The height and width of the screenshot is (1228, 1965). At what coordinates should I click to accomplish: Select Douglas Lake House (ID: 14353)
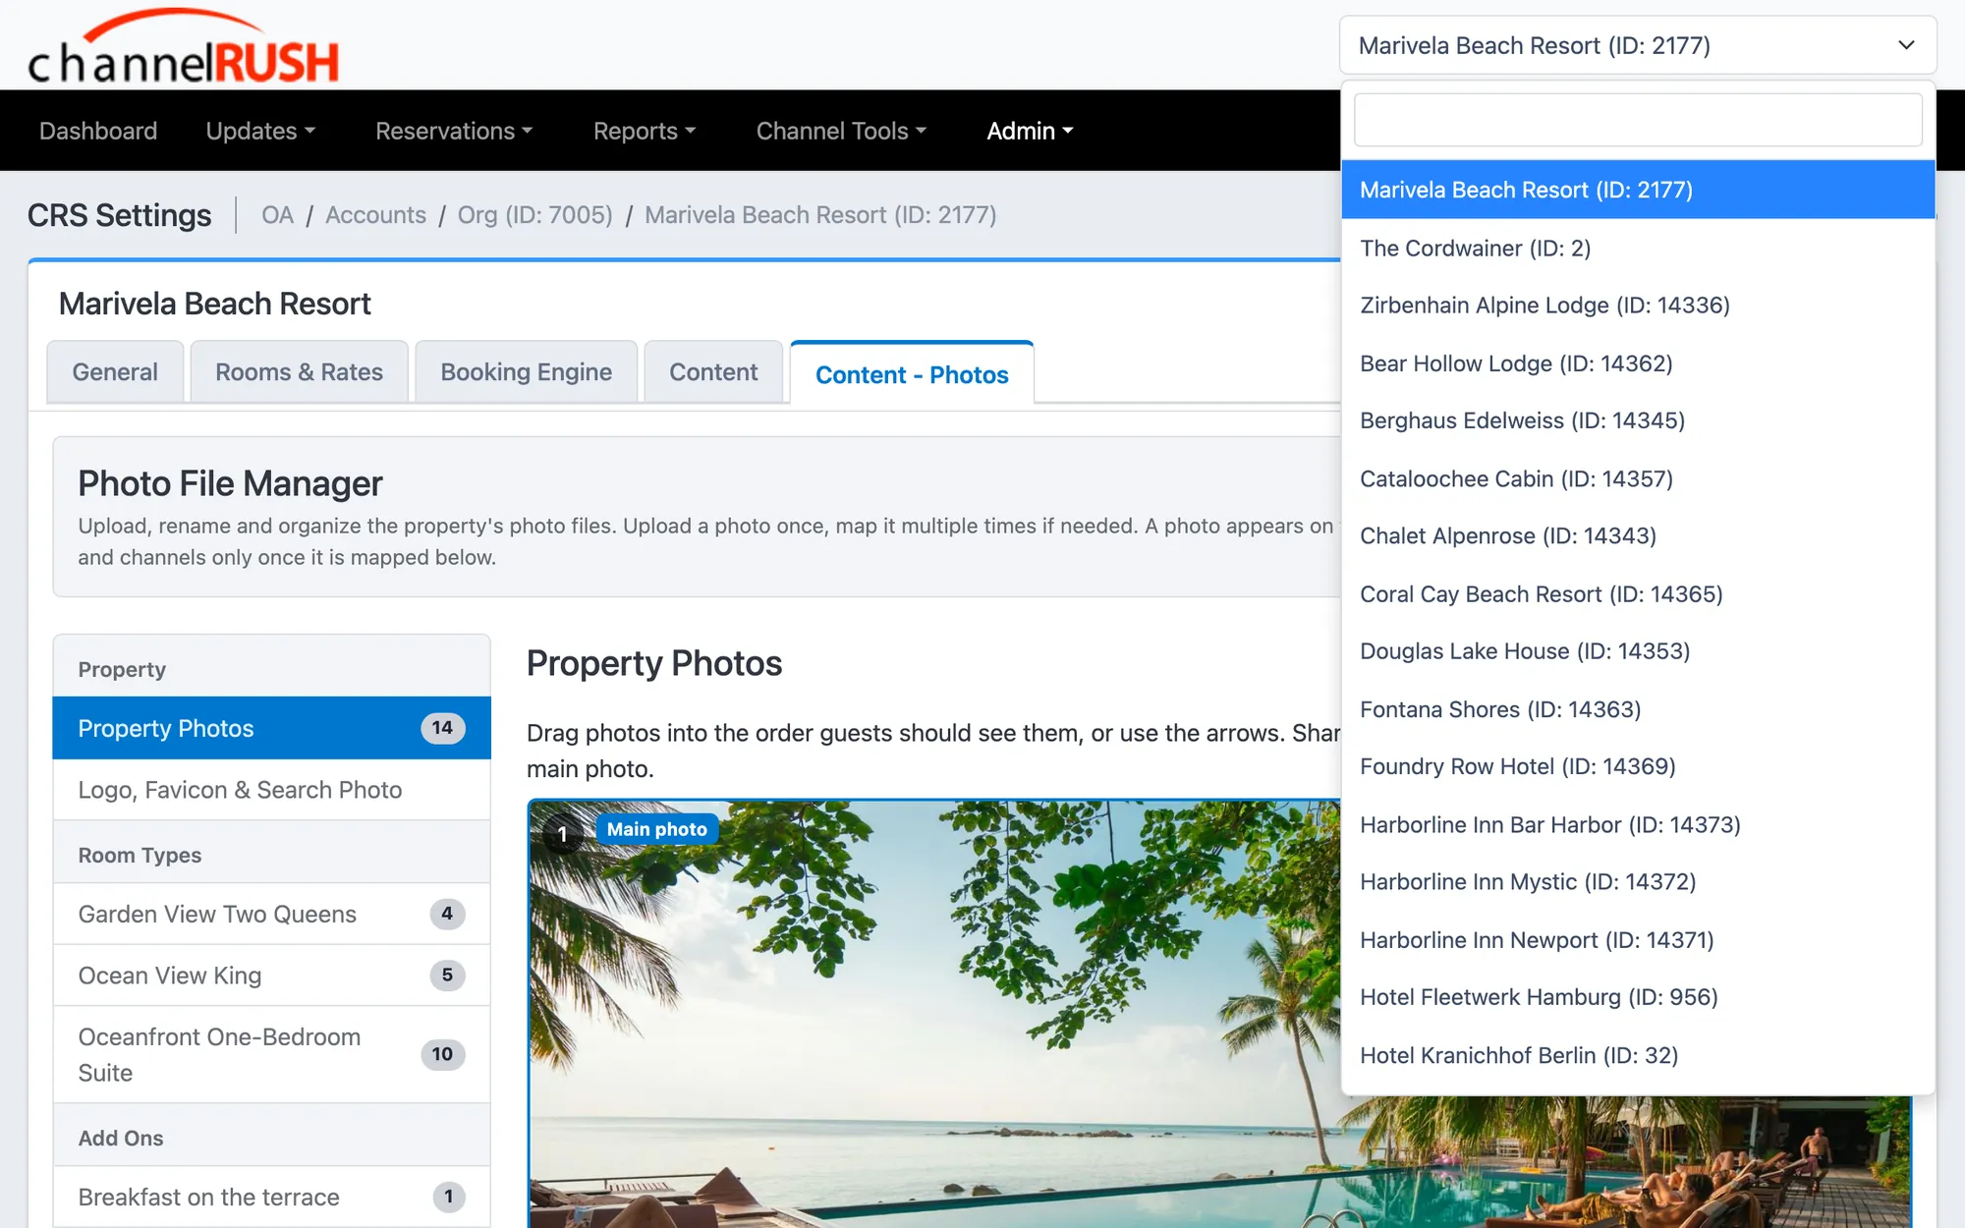1638,651
